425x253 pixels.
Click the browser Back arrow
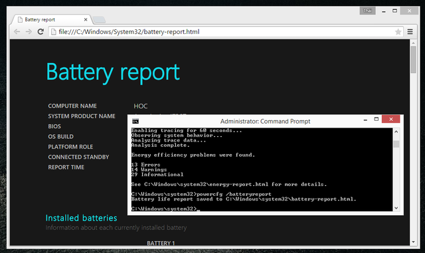click(17, 32)
